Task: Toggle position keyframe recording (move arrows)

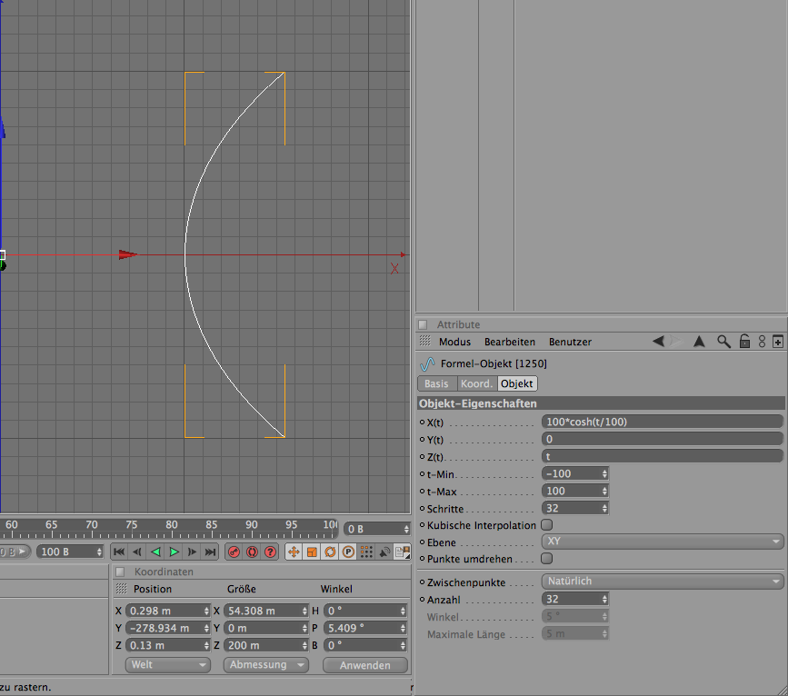Action: coord(294,552)
